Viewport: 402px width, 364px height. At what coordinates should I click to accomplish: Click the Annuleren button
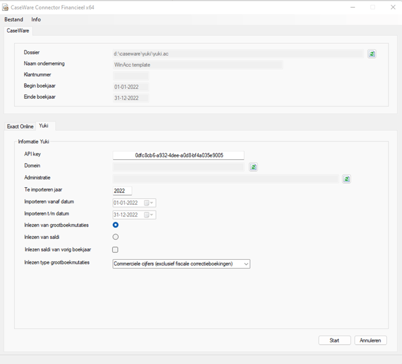coord(370,341)
